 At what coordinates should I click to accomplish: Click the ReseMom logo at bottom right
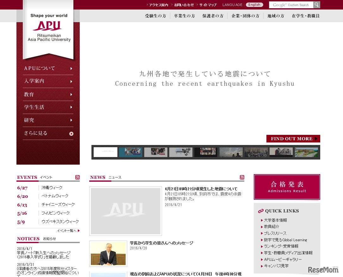[x=323, y=270]
